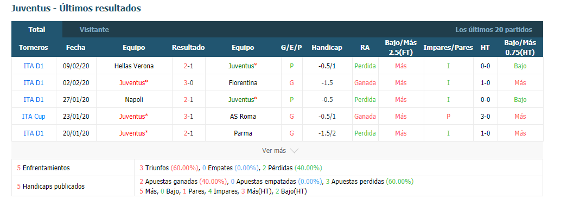Viewport: 561px width, 199px height.
Task: Click Juventus in the 20/01/20 row
Action: tap(134, 133)
